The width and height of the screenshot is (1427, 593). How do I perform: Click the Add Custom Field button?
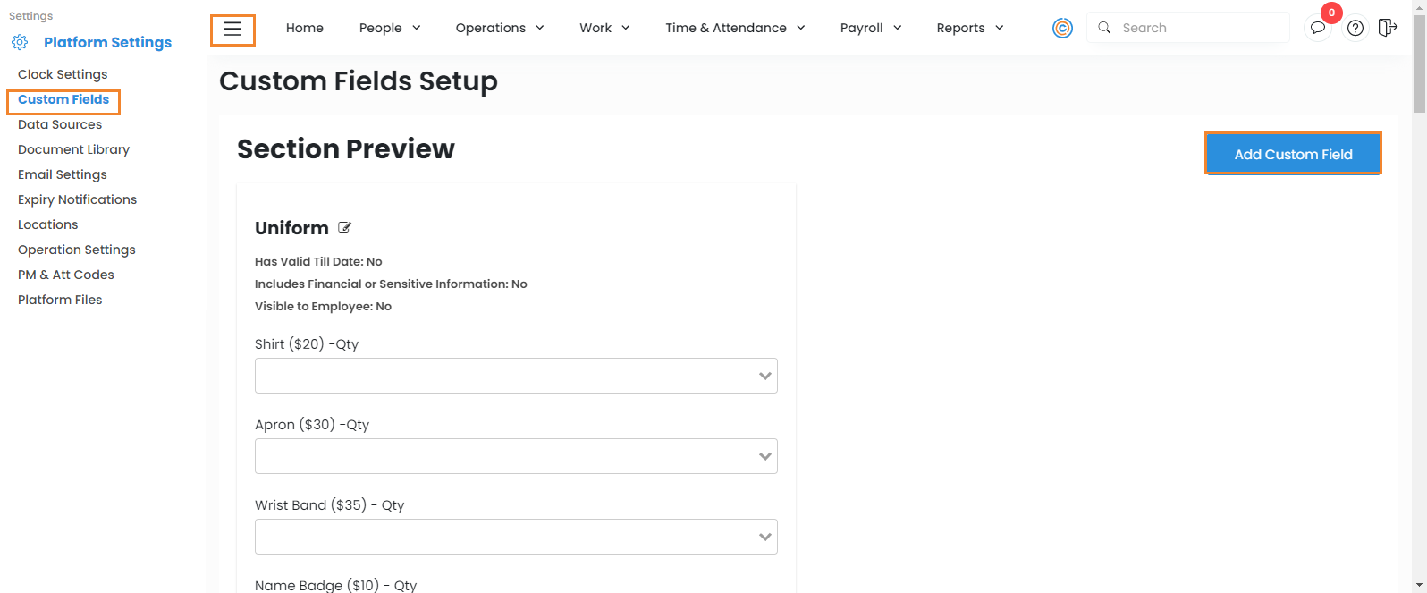click(x=1293, y=154)
